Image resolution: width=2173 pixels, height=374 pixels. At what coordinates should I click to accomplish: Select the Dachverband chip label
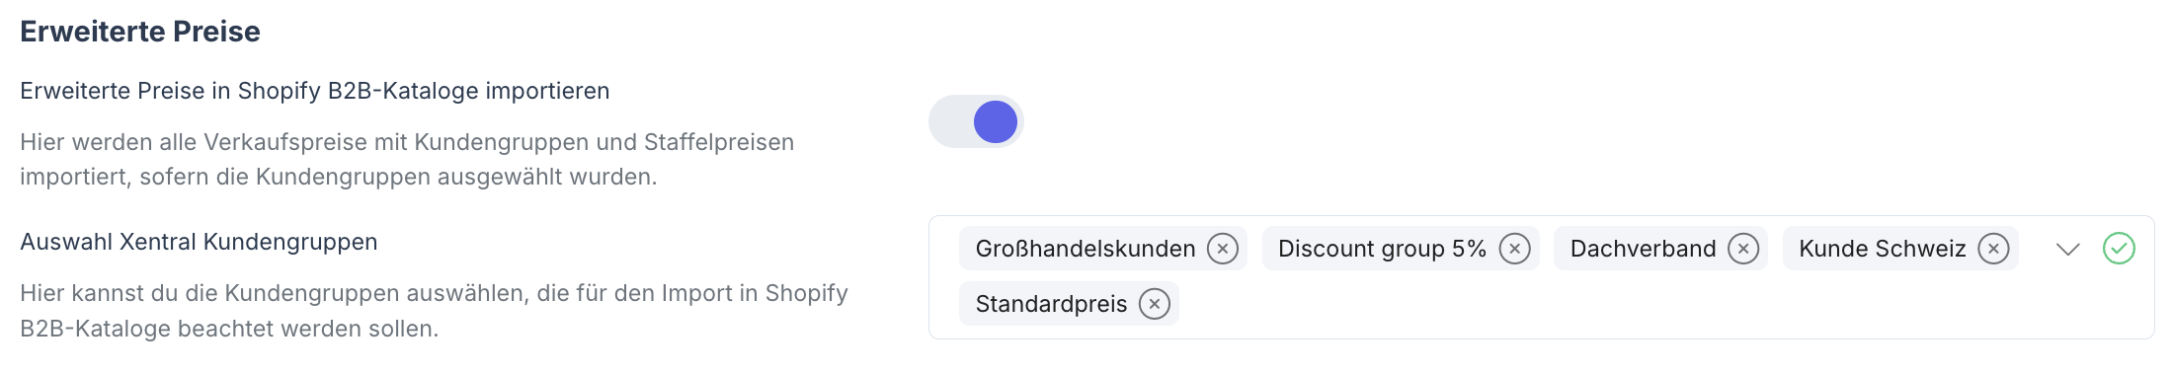point(1643,249)
